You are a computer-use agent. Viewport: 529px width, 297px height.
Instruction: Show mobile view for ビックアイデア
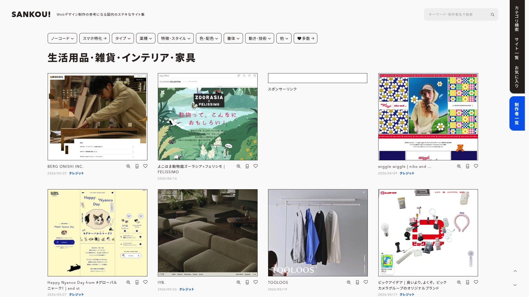click(468, 282)
